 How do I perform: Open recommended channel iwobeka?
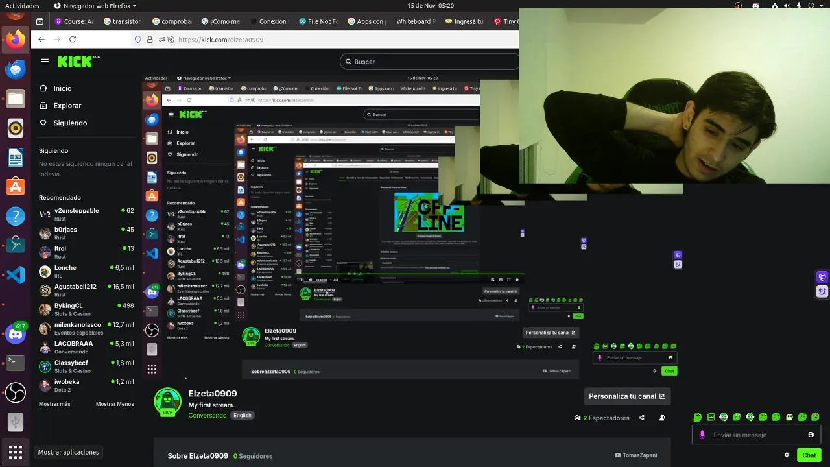86,385
